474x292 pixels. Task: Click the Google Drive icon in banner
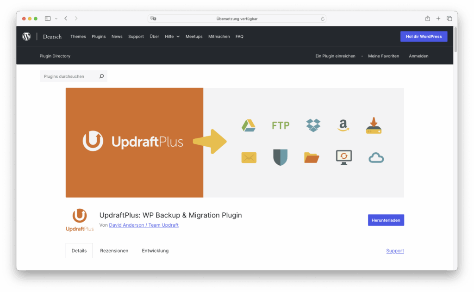click(249, 125)
